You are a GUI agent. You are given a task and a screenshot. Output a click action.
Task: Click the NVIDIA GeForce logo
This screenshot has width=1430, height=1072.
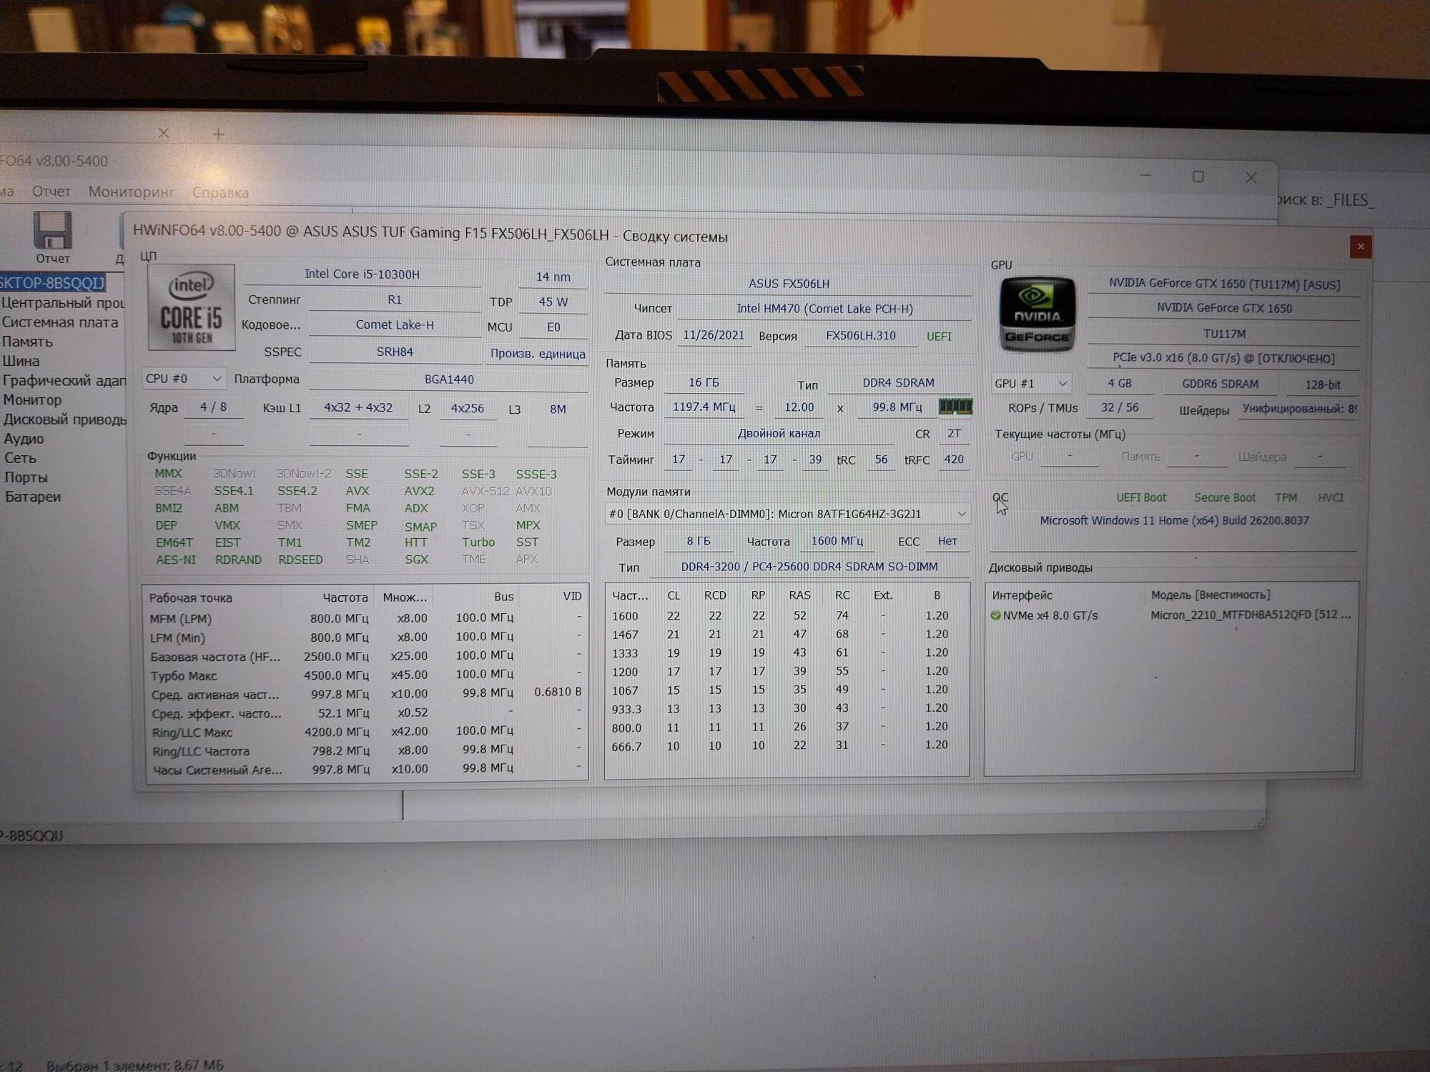(x=1037, y=315)
